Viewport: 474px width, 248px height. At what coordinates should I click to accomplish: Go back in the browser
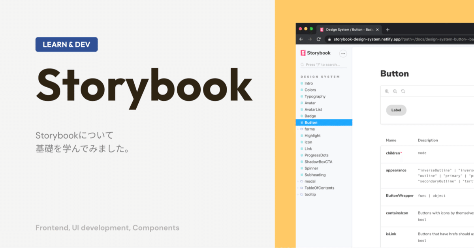click(x=301, y=39)
